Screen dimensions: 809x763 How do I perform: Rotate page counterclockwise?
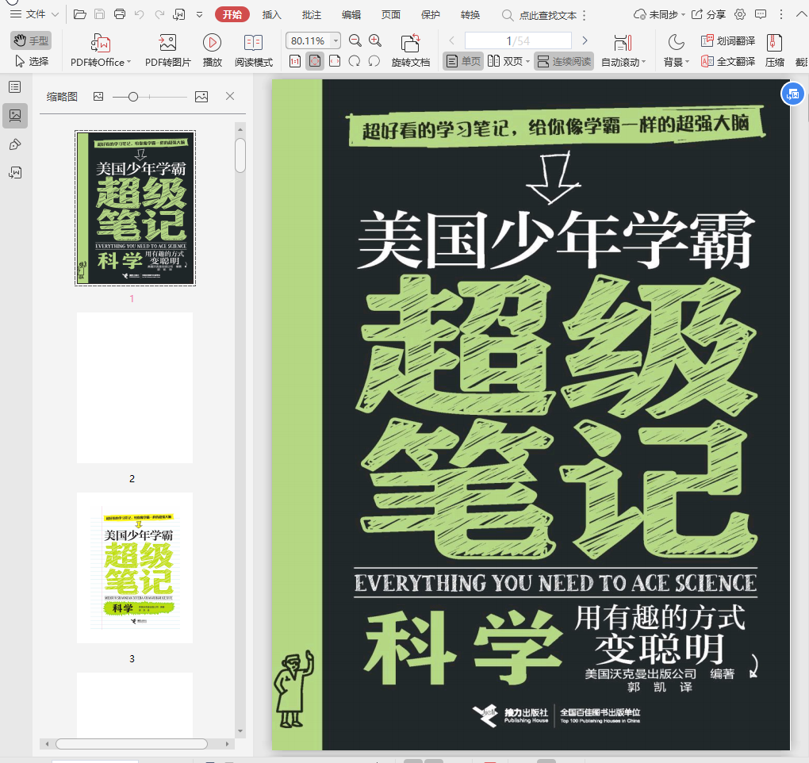click(374, 61)
